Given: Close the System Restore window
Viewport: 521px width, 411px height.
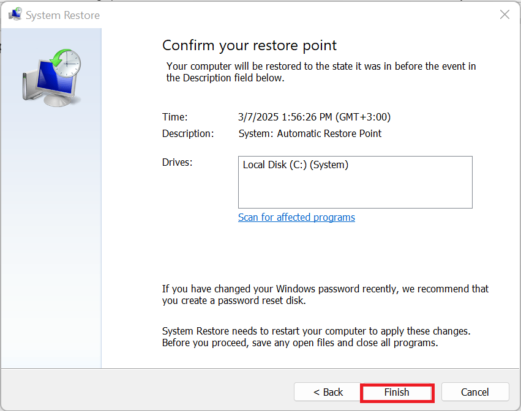Looking at the screenshot, I should [504, 15].
